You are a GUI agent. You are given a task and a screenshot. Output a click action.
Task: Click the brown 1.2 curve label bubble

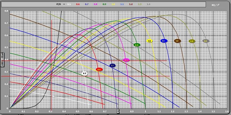[177, 41]
